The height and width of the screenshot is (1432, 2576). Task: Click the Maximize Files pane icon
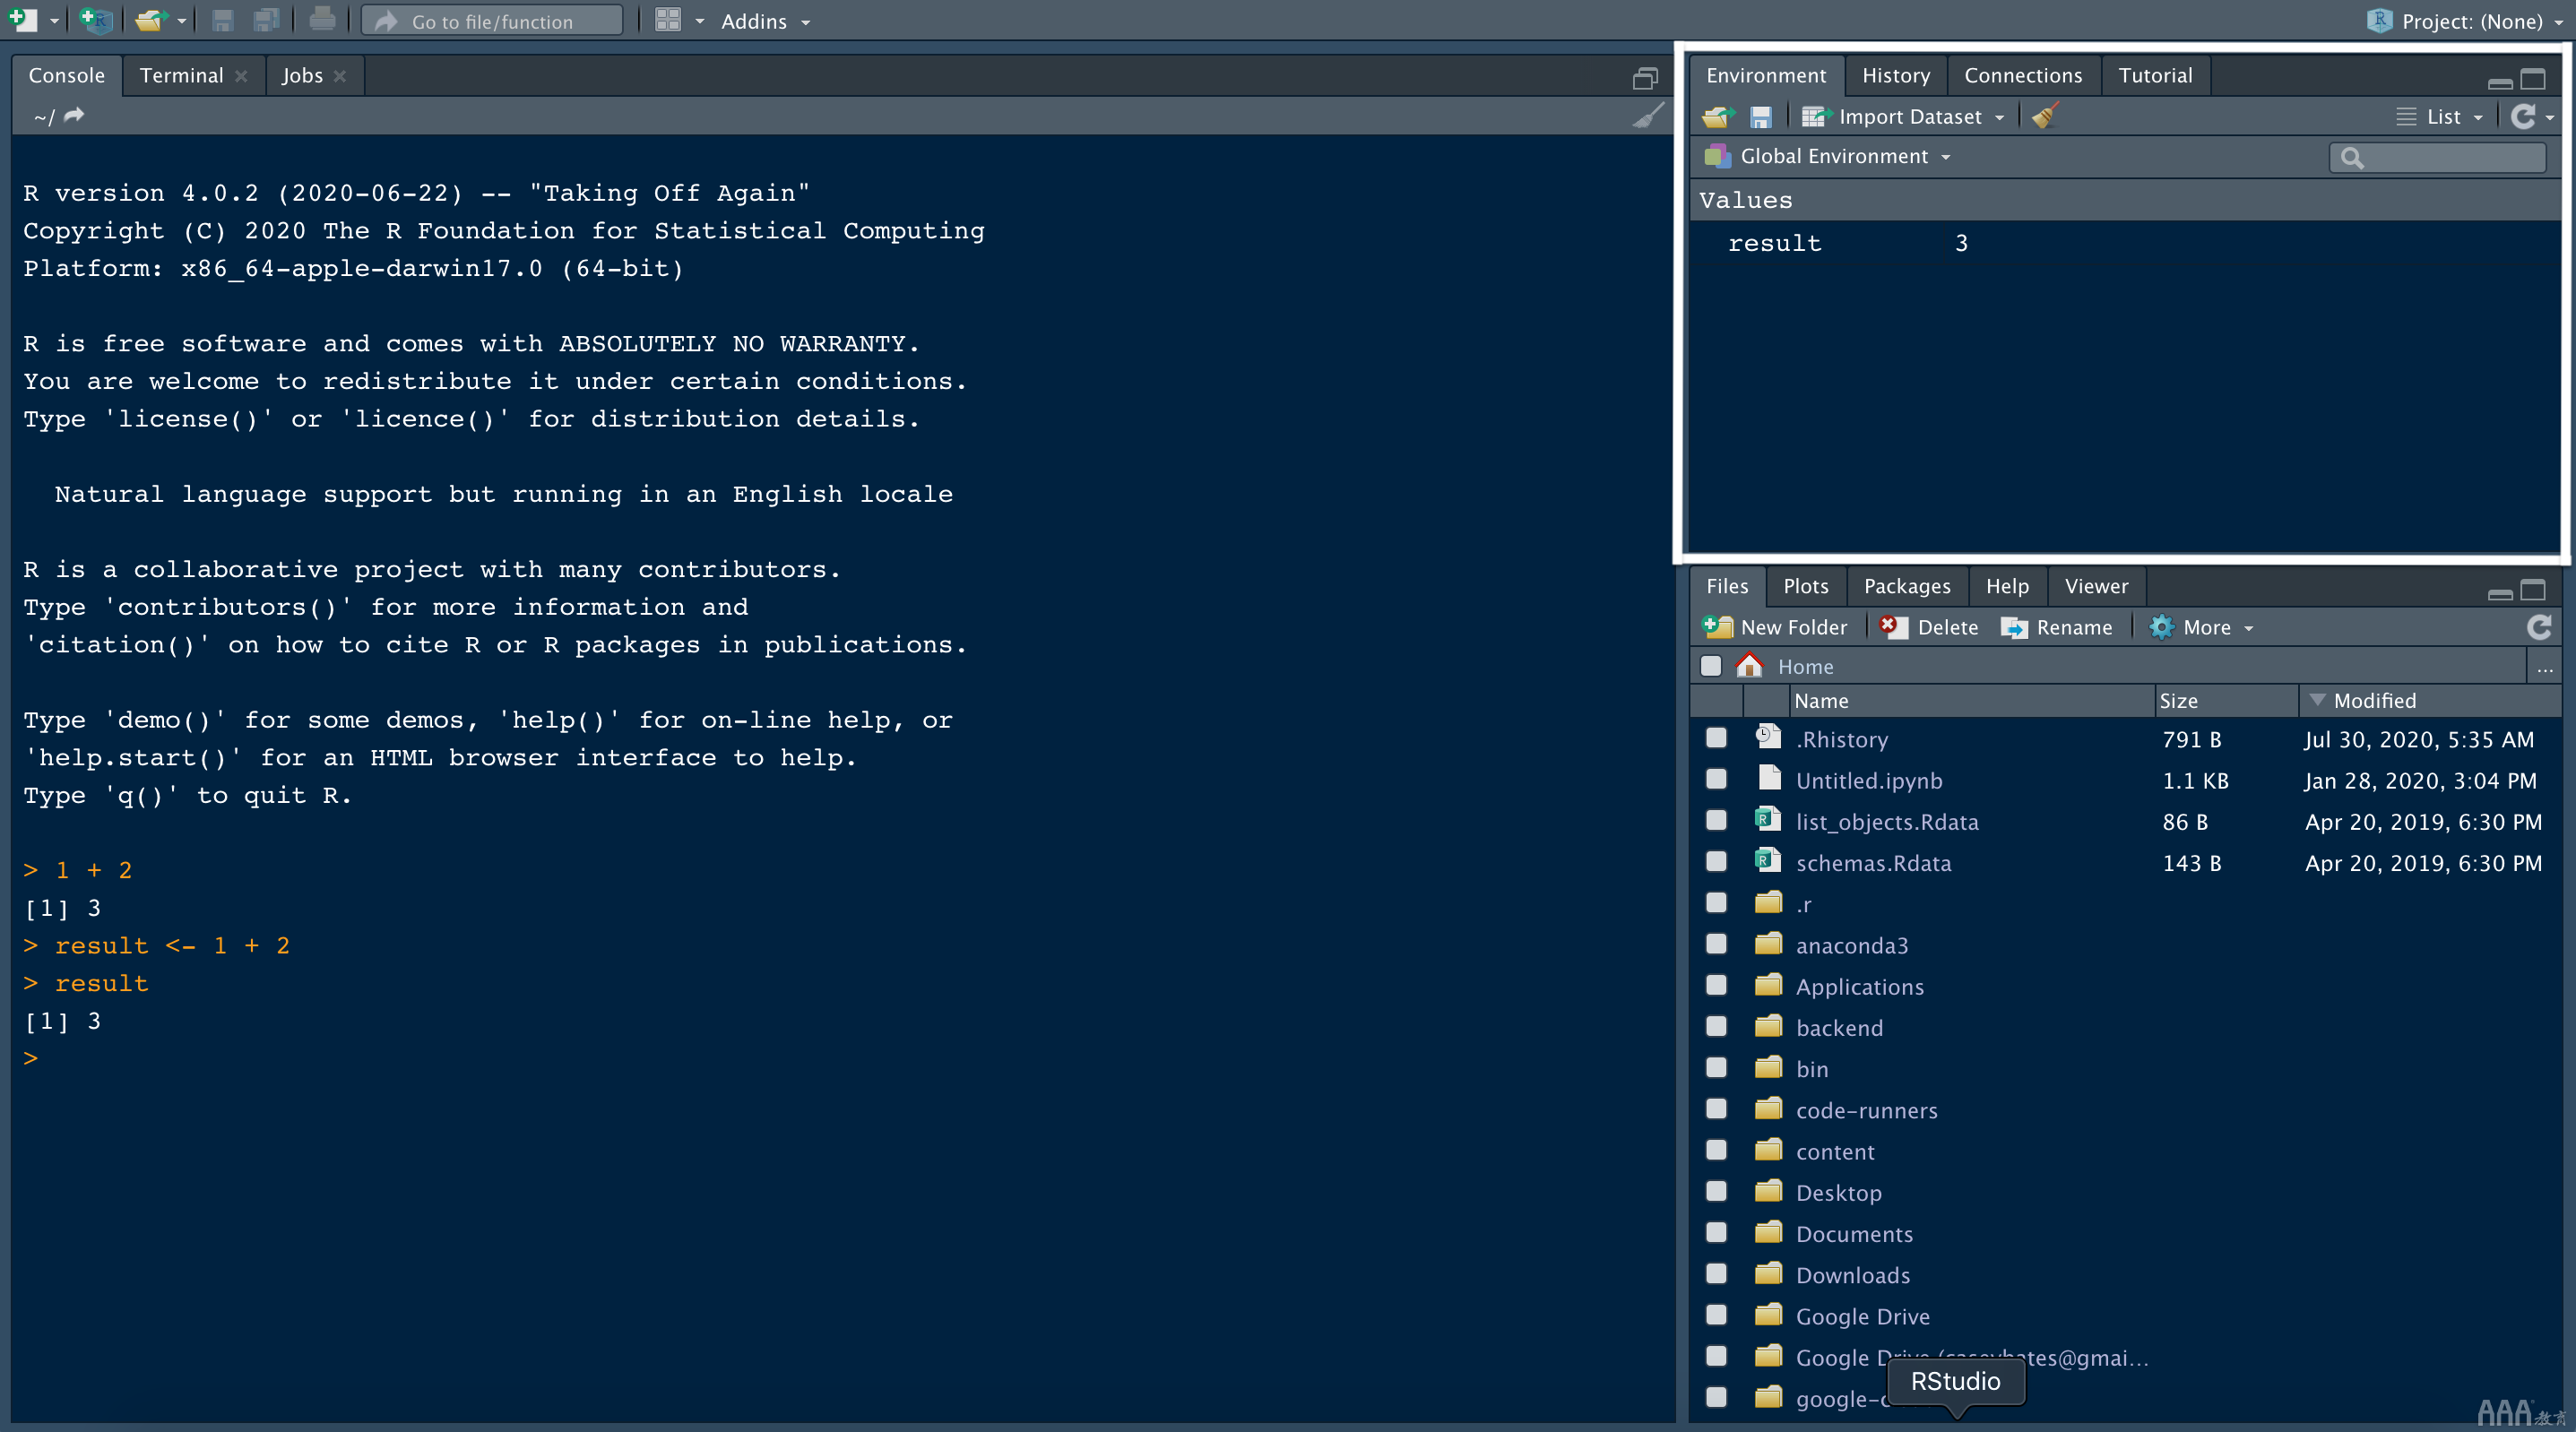coord(2532,590)
